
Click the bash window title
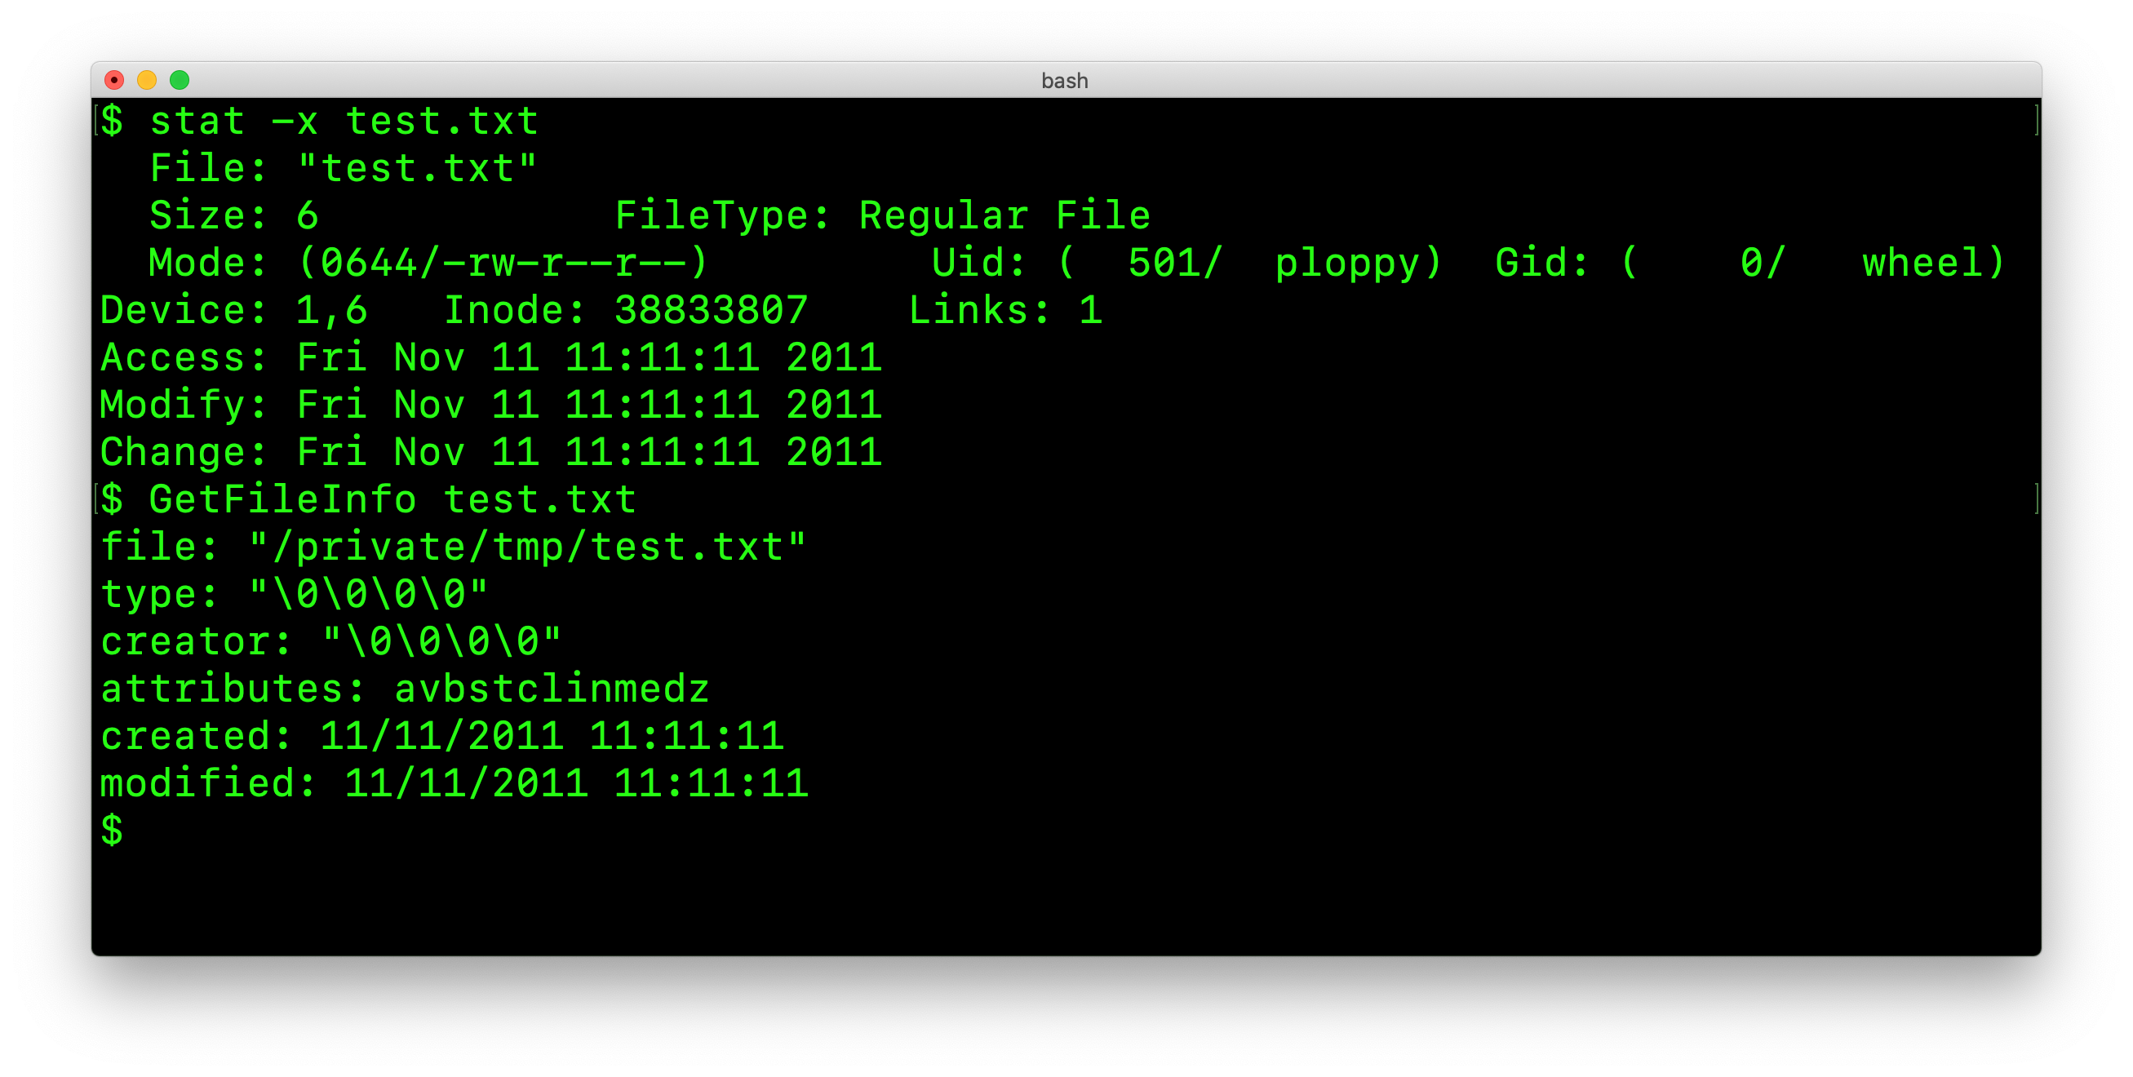[1065, 80]
